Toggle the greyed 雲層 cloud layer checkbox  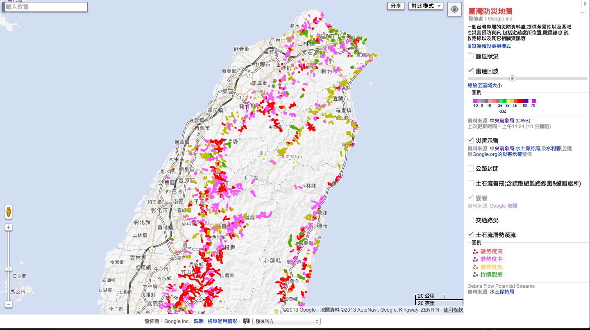point(471,198)
